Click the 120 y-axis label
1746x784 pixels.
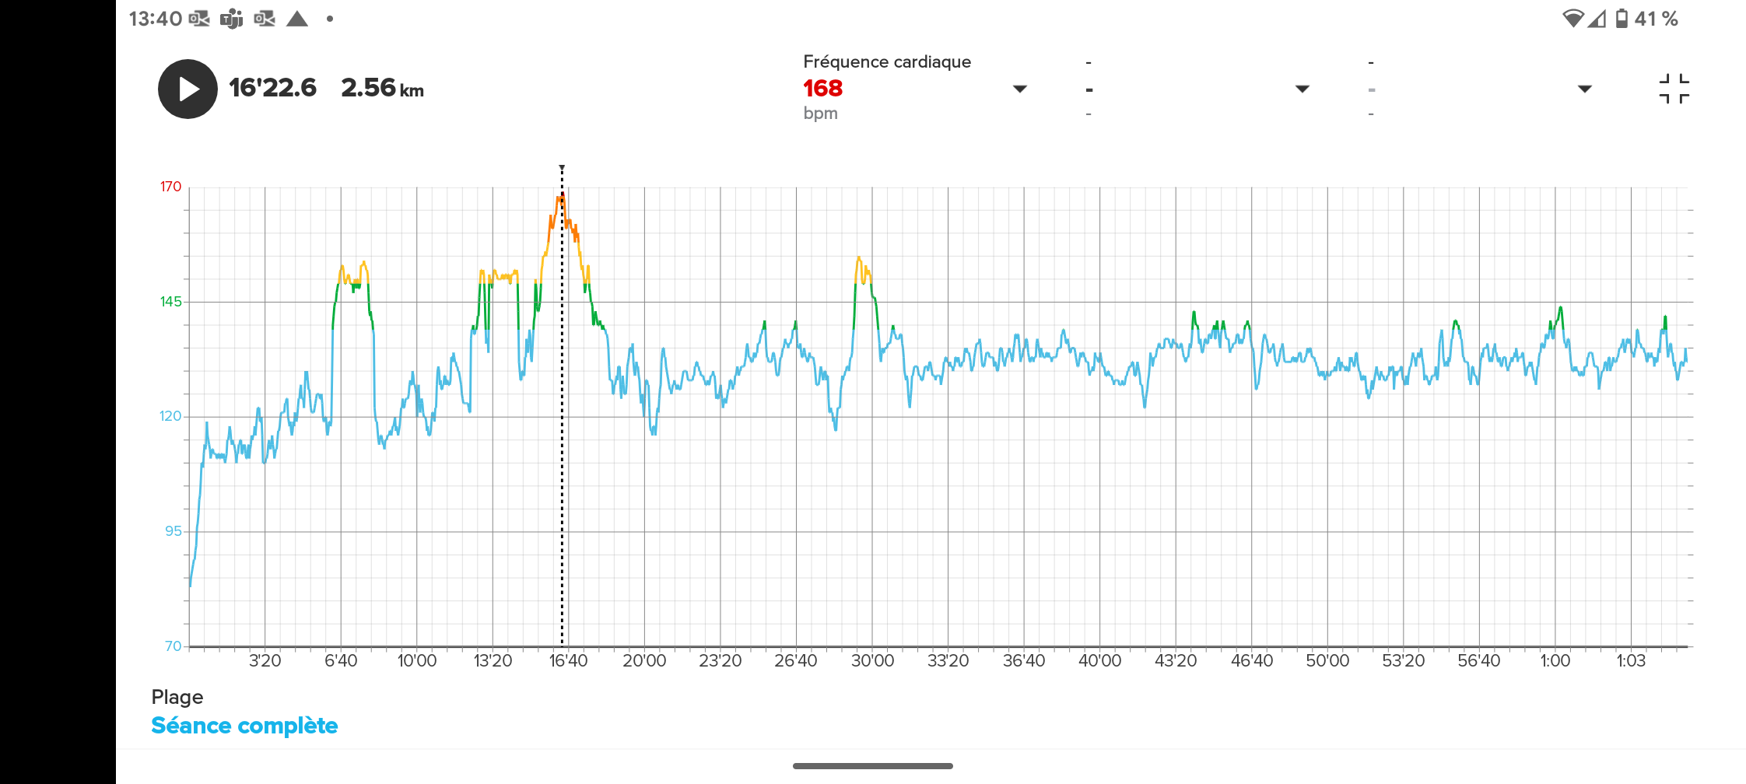[170, 416]
